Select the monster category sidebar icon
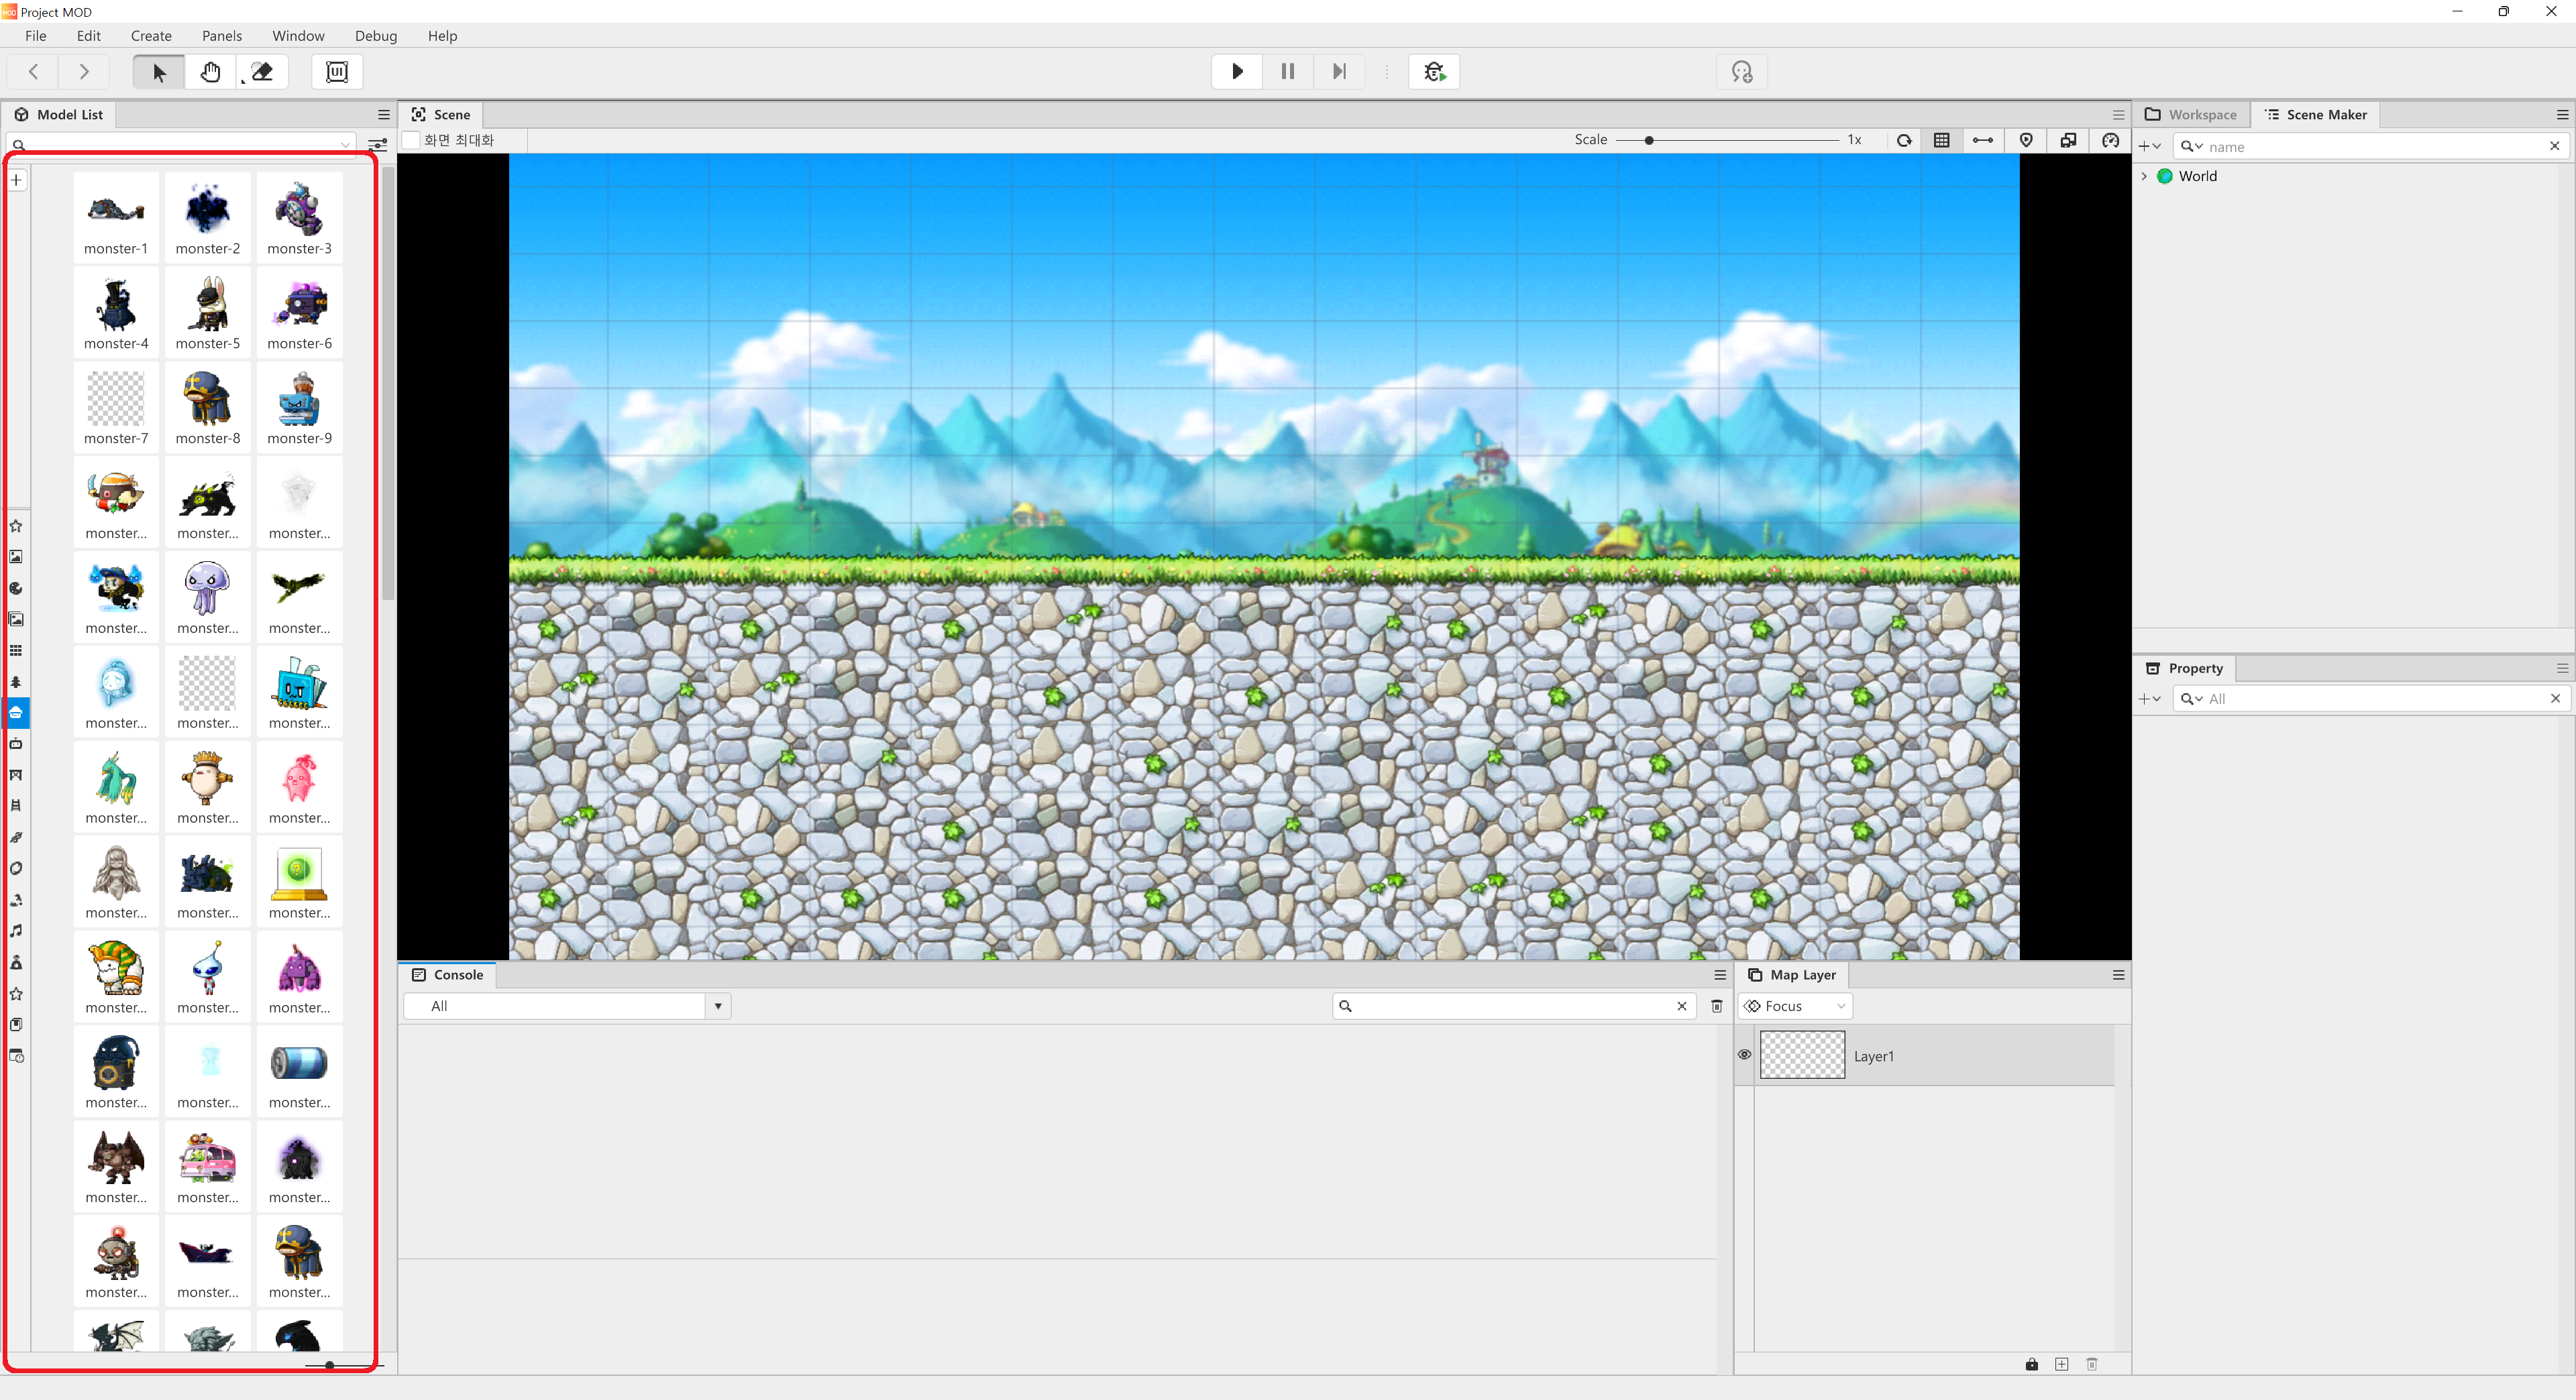 click(x=16, y=713)
